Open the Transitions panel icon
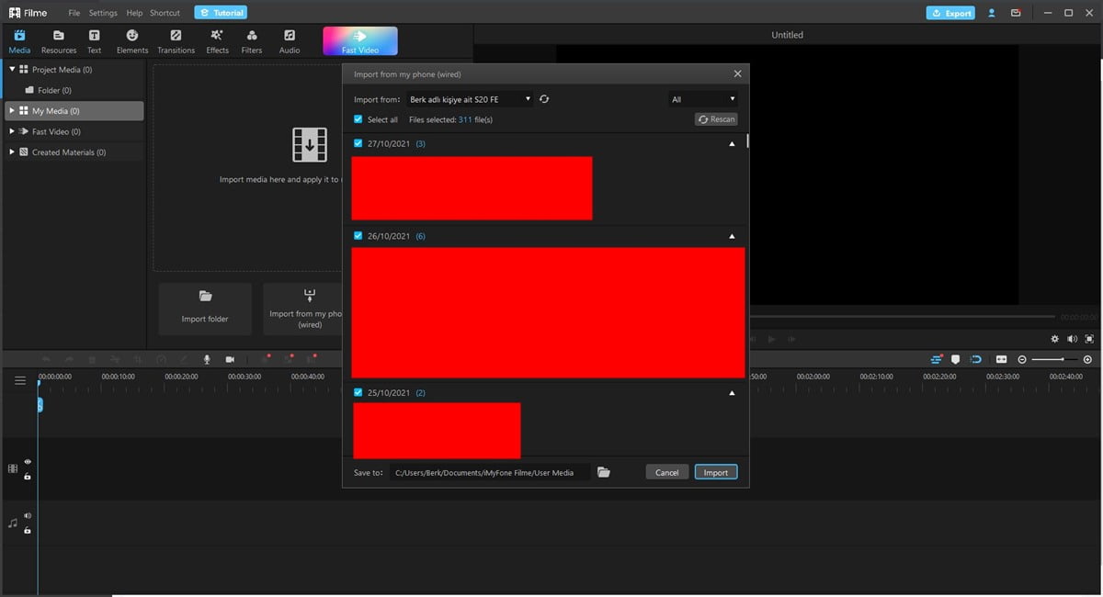 click(176, 41)
